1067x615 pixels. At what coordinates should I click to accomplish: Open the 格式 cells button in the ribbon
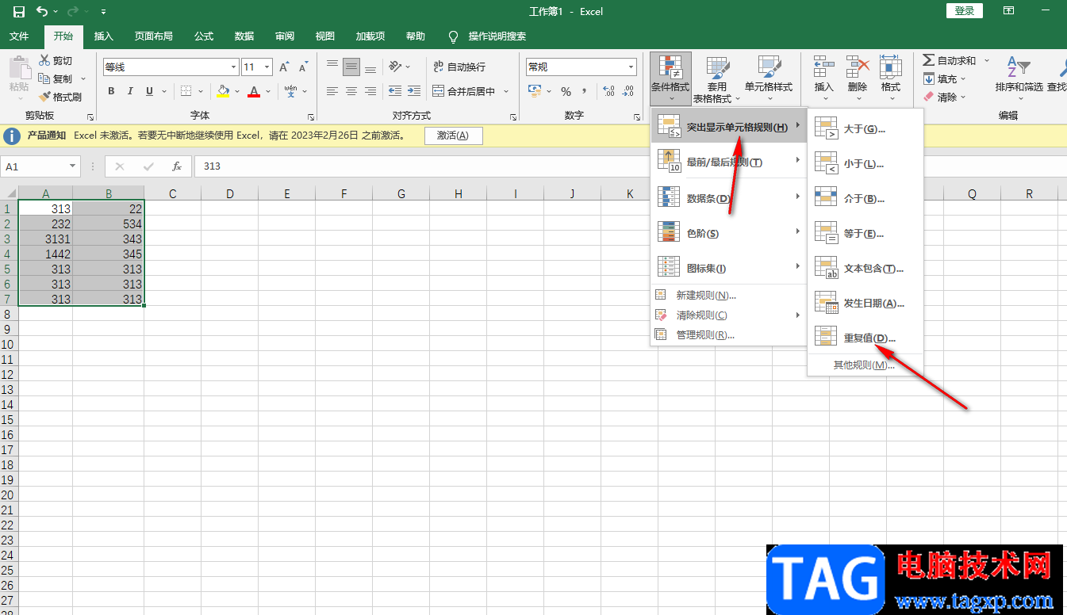(891, 78)
